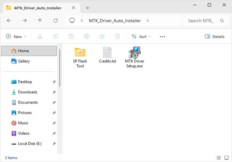
Task: Expand chevron after This PC icon
Action: (x=82, y=21)
